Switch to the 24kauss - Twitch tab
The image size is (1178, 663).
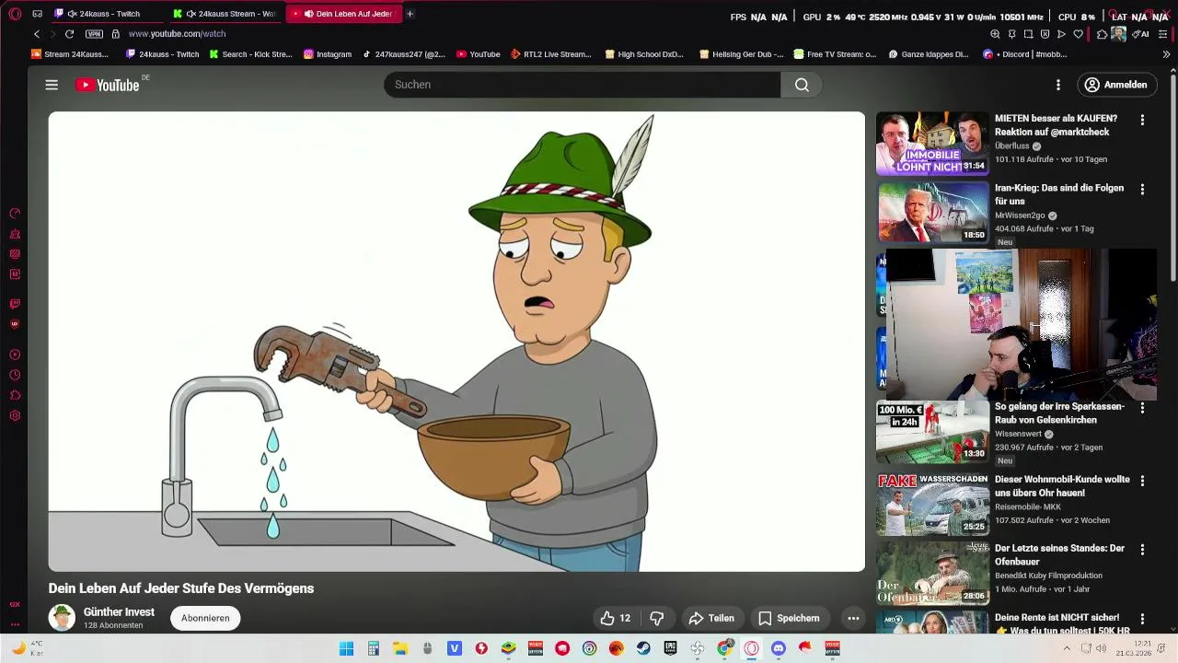click(x=109, y=14)
